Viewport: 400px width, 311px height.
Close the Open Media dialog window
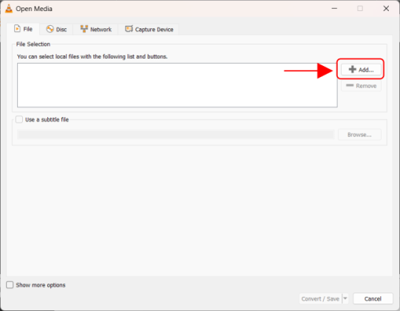coord(386,8)
